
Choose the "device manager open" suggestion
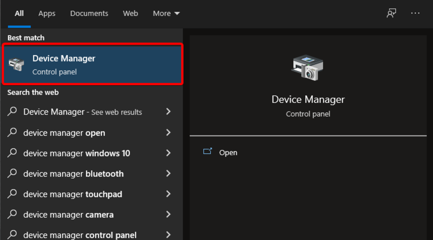[x=64, y=133]
